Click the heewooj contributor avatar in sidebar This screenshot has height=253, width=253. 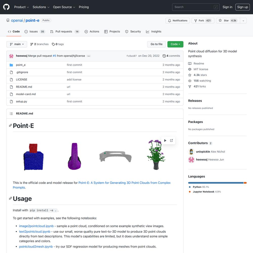[x=191, y=160]
